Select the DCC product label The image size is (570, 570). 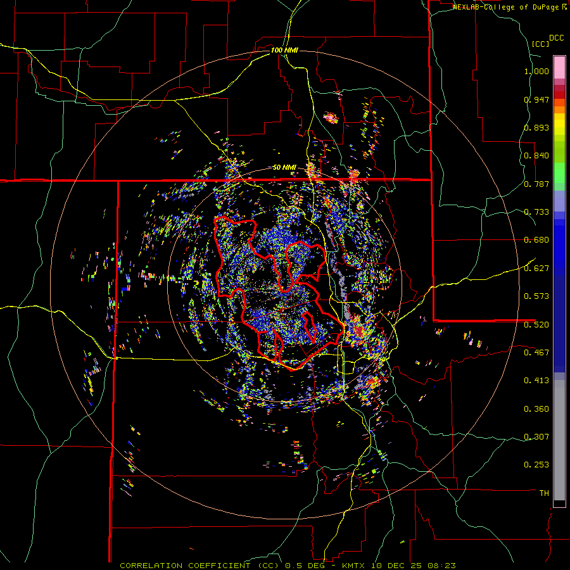(556, 38)
